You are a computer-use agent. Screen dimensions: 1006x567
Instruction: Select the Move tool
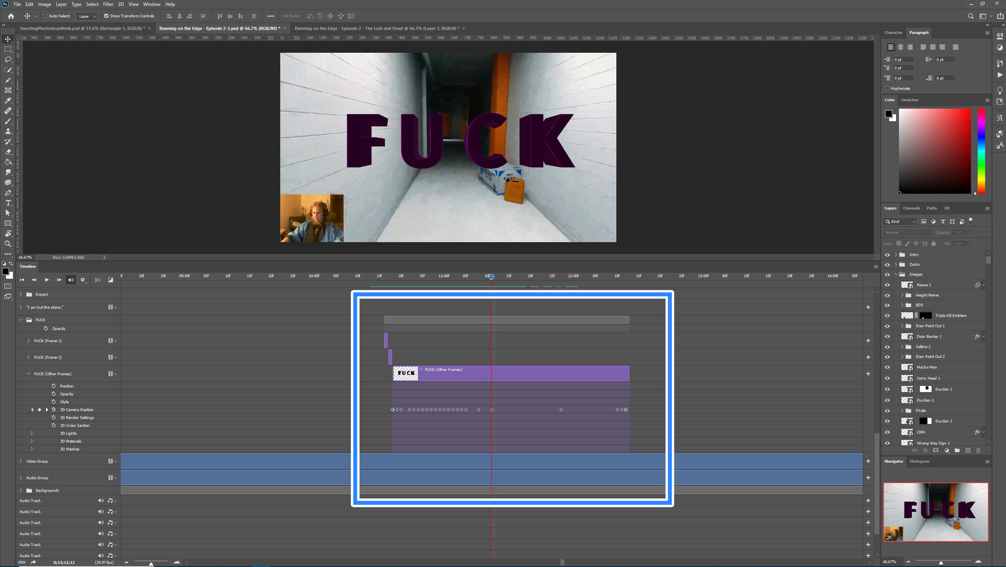pos(8,39)
